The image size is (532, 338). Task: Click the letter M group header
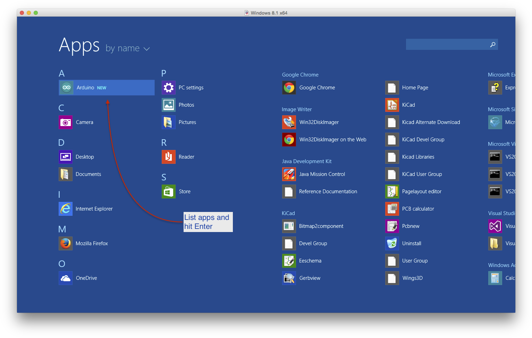pos(62,229)
